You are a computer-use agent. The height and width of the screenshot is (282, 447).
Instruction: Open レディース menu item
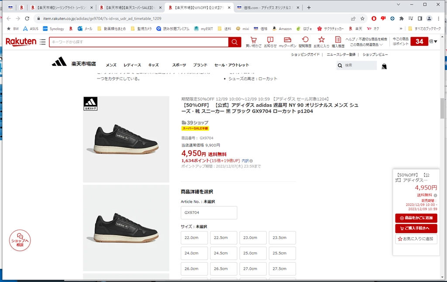[x=132, y=65]
